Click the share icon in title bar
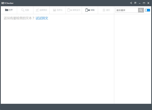Screen dimensions: 152x110 pyautogui.click(x=131, y=3)
